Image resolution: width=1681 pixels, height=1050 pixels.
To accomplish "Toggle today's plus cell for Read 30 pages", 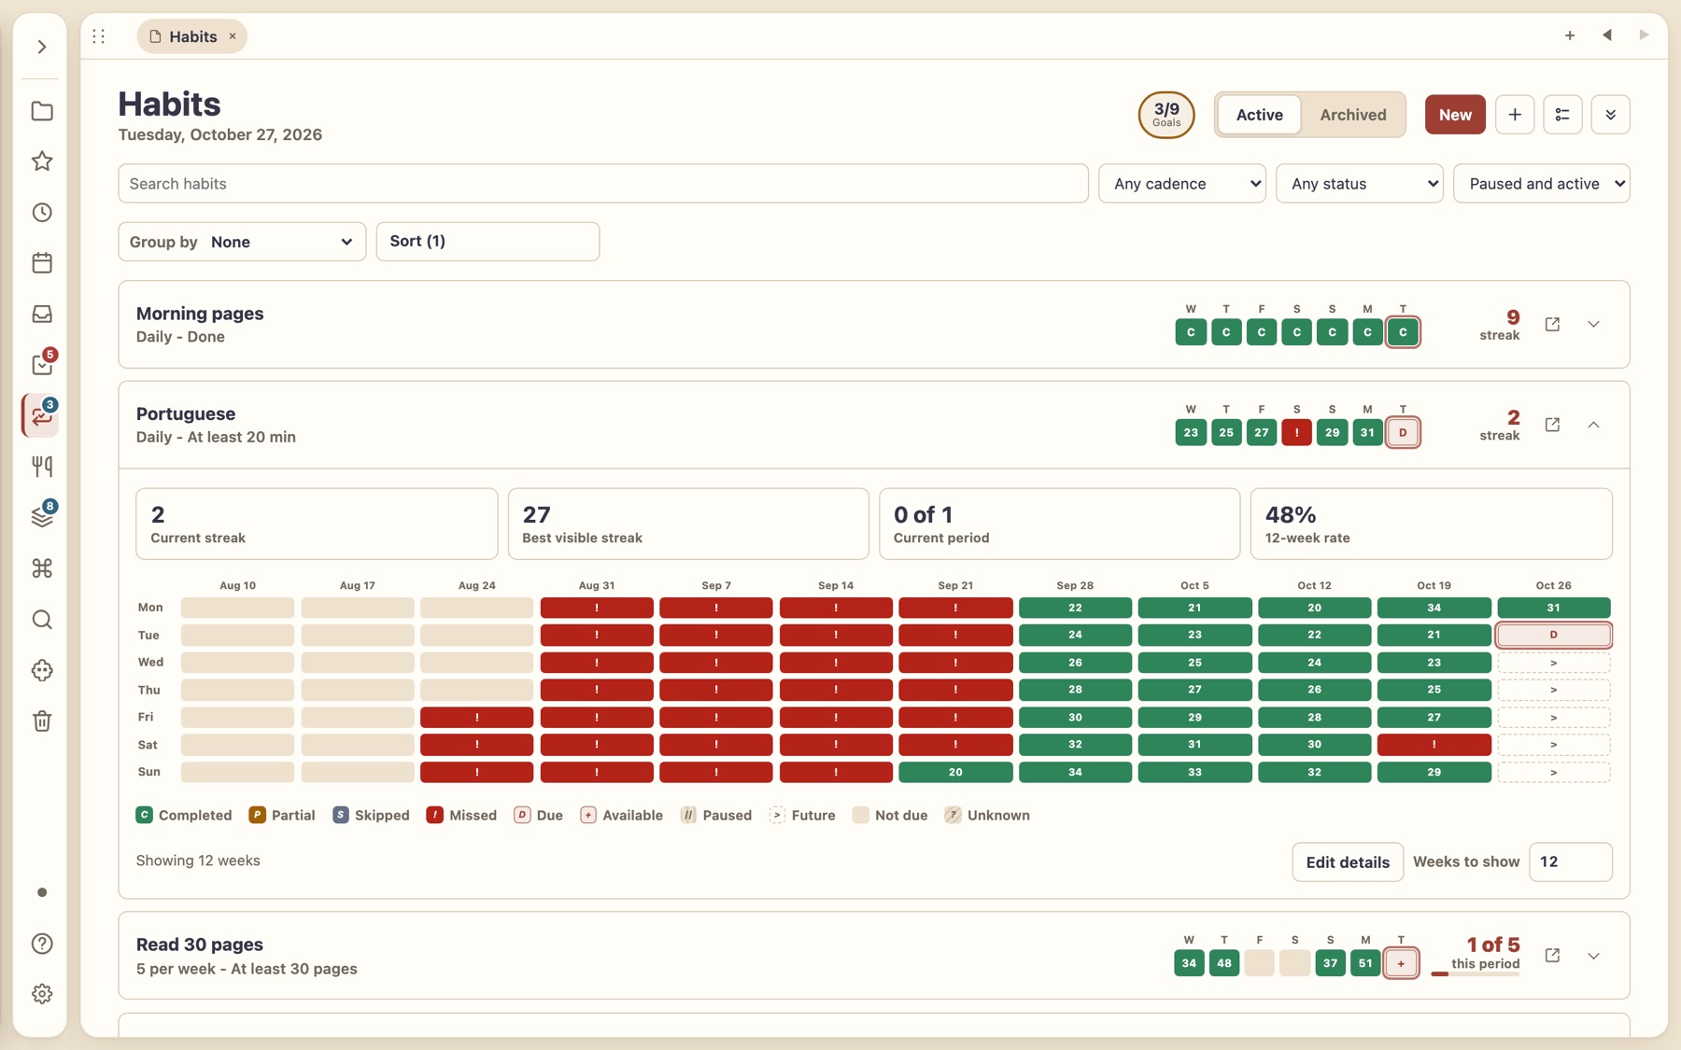I will pos(1401,963).
